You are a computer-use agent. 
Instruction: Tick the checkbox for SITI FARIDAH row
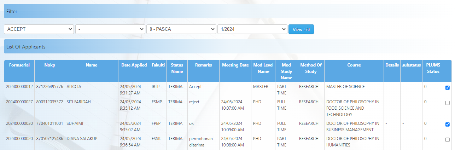(x=448, y=103)
